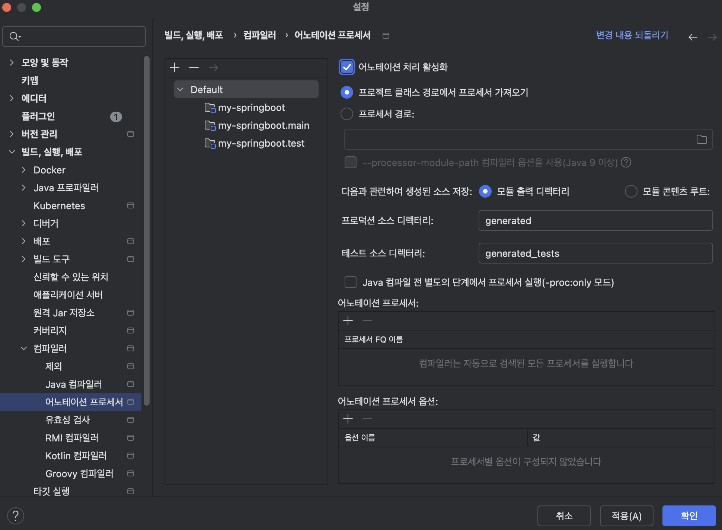This screenshot has width=722, height=530.
Task: Click the back arrow navigation icon
Action: pyautogui.click(x=693, y=37)
